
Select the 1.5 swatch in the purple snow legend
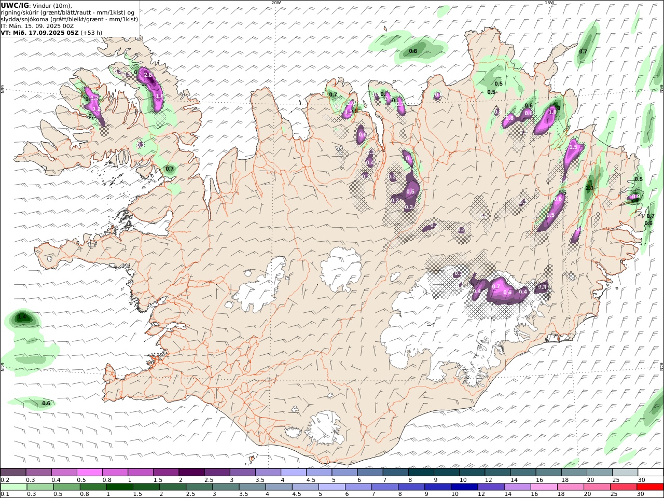click(166, 473)
